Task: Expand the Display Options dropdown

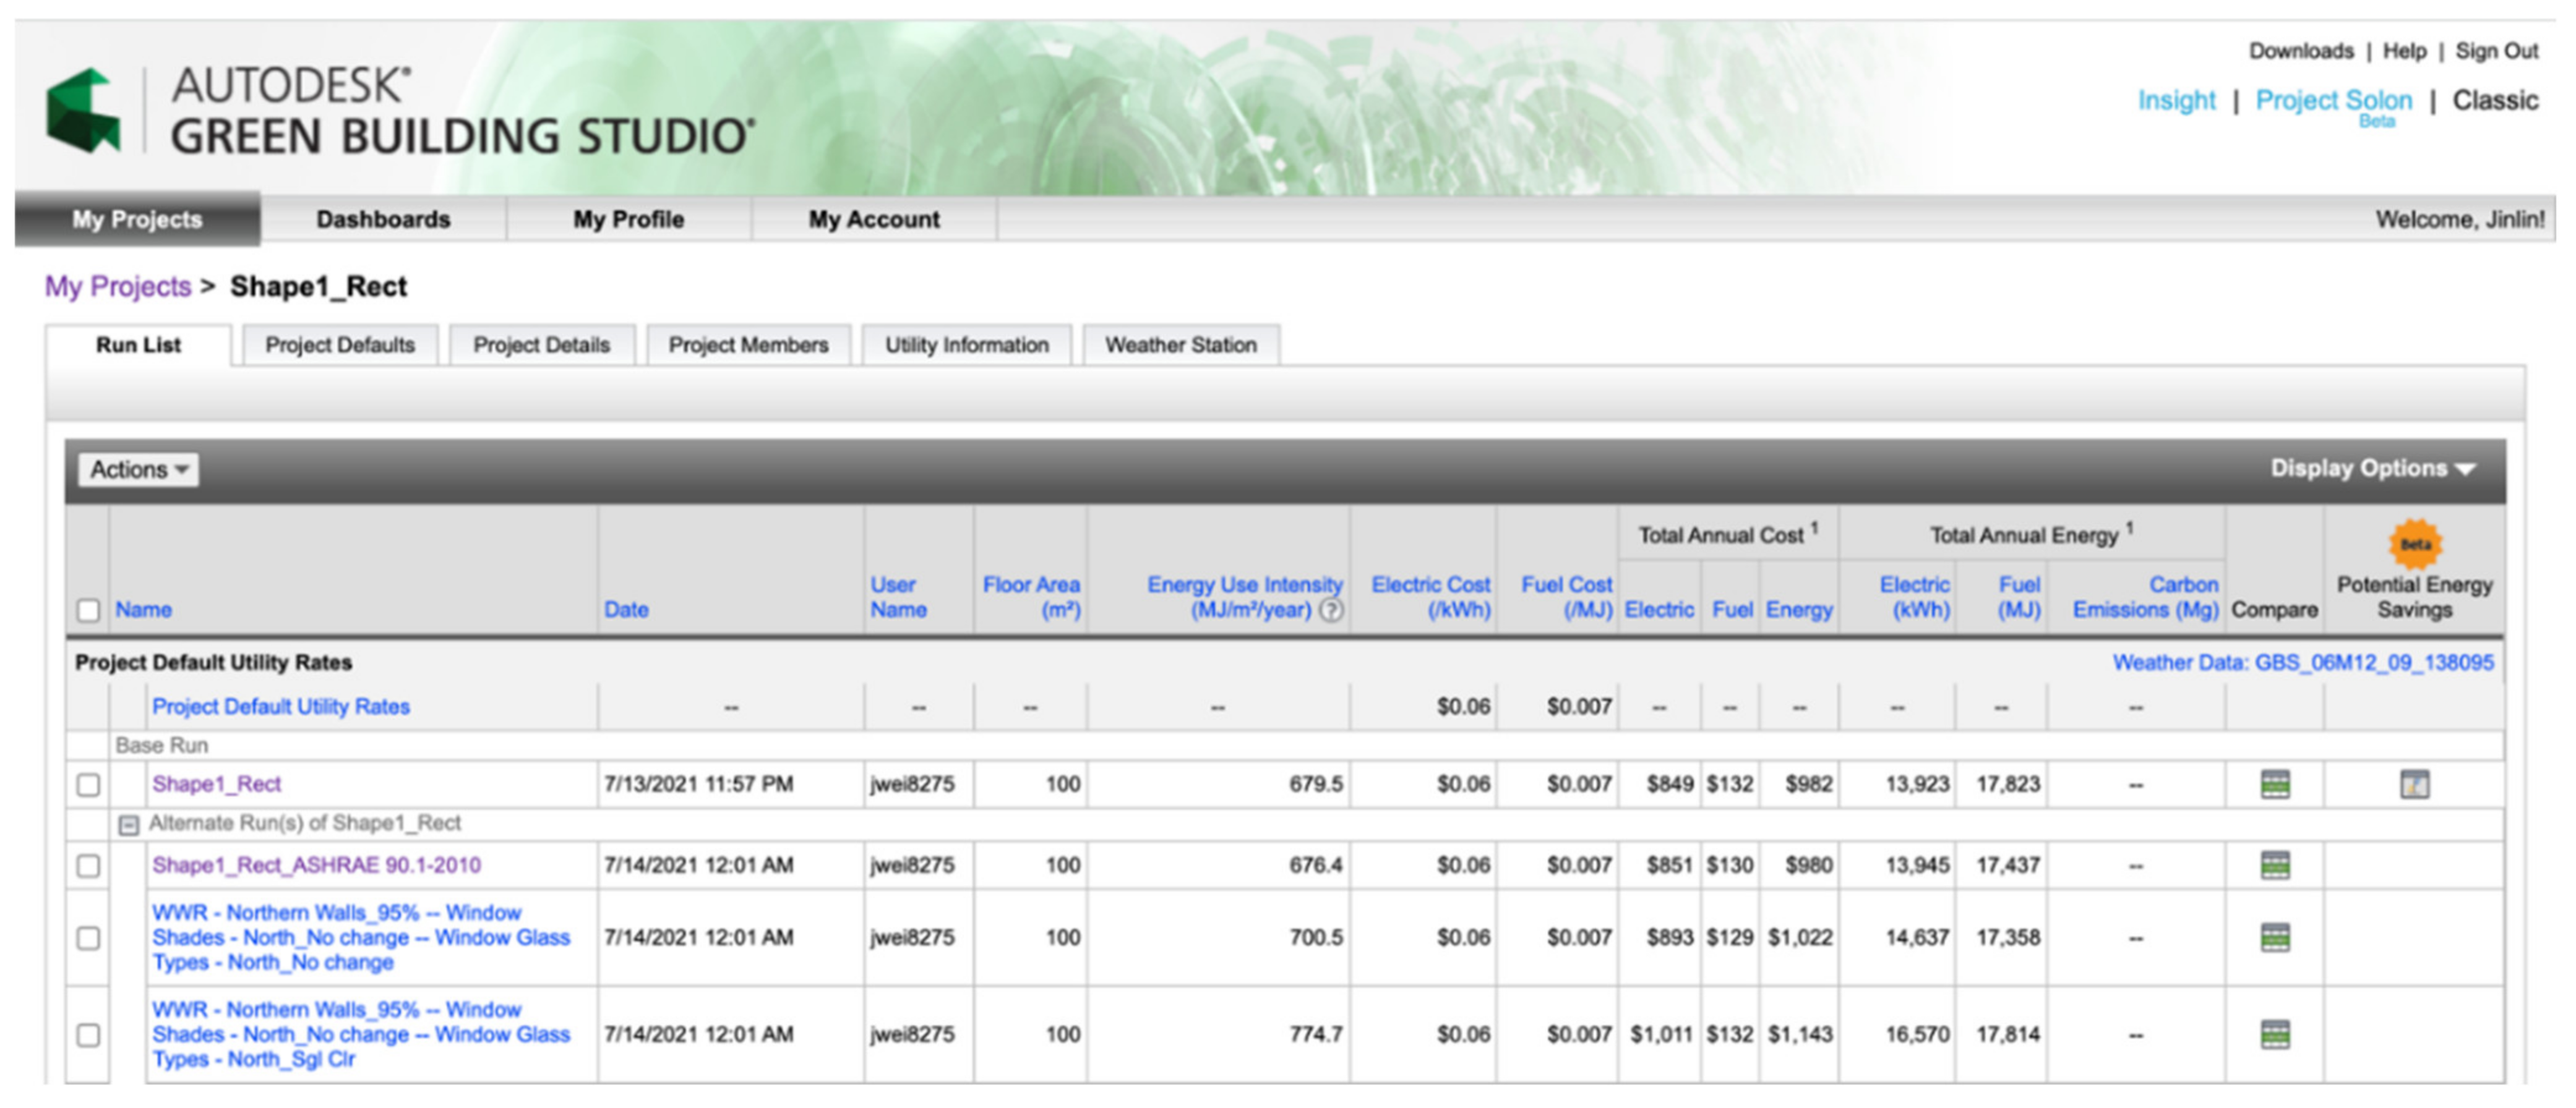Action: pyautogui.click(x=2371, y=469)
